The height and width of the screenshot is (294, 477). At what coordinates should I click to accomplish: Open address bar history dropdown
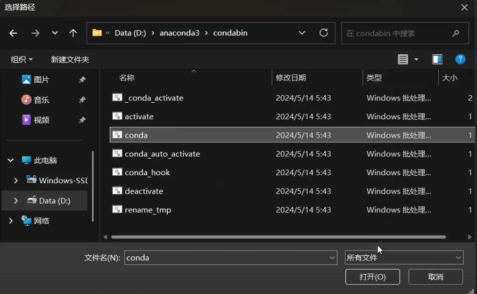(302, 33)
